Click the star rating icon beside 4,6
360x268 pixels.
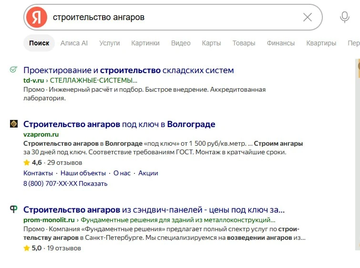(27, 162)
